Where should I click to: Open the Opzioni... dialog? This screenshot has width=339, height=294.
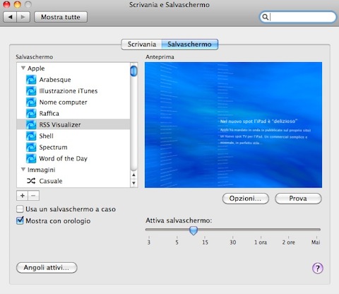click(245, 199)
